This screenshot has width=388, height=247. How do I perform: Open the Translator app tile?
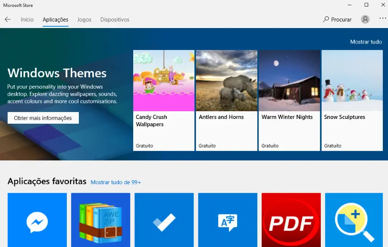click(x=228, y=220)
